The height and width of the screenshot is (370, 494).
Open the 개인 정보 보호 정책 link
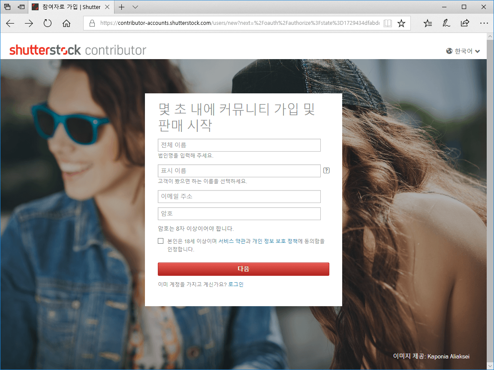pyautogui.click(x=275, y=242)
